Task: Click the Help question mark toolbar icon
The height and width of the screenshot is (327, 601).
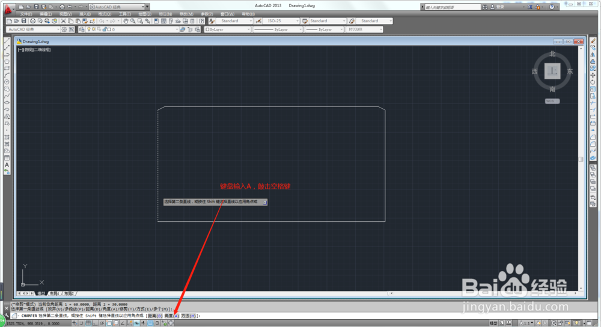Action: [201, 21]
